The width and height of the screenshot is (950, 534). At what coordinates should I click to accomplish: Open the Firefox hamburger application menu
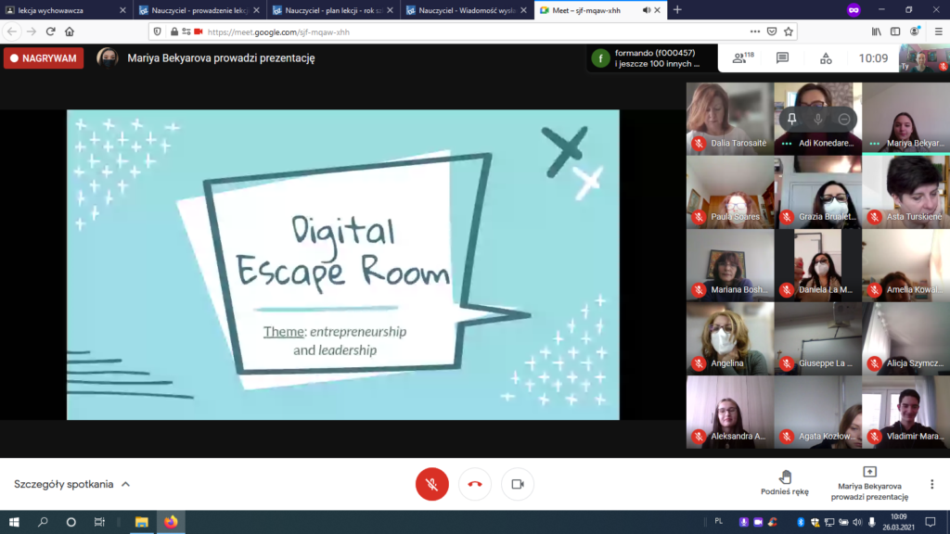(x=937, y=31)
